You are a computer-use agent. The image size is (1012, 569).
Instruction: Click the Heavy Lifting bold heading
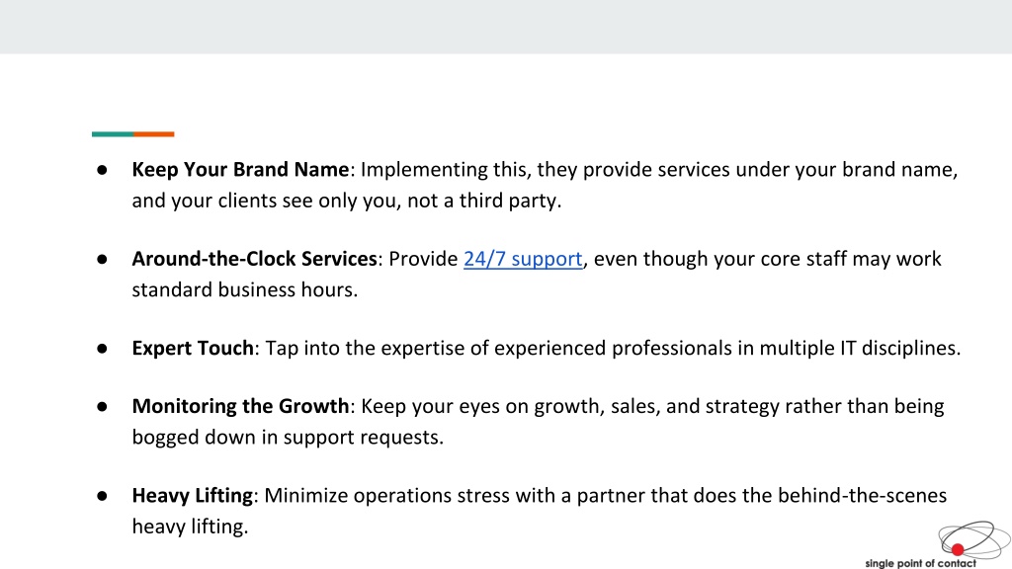pyautogui.click(x=192, y=496)
